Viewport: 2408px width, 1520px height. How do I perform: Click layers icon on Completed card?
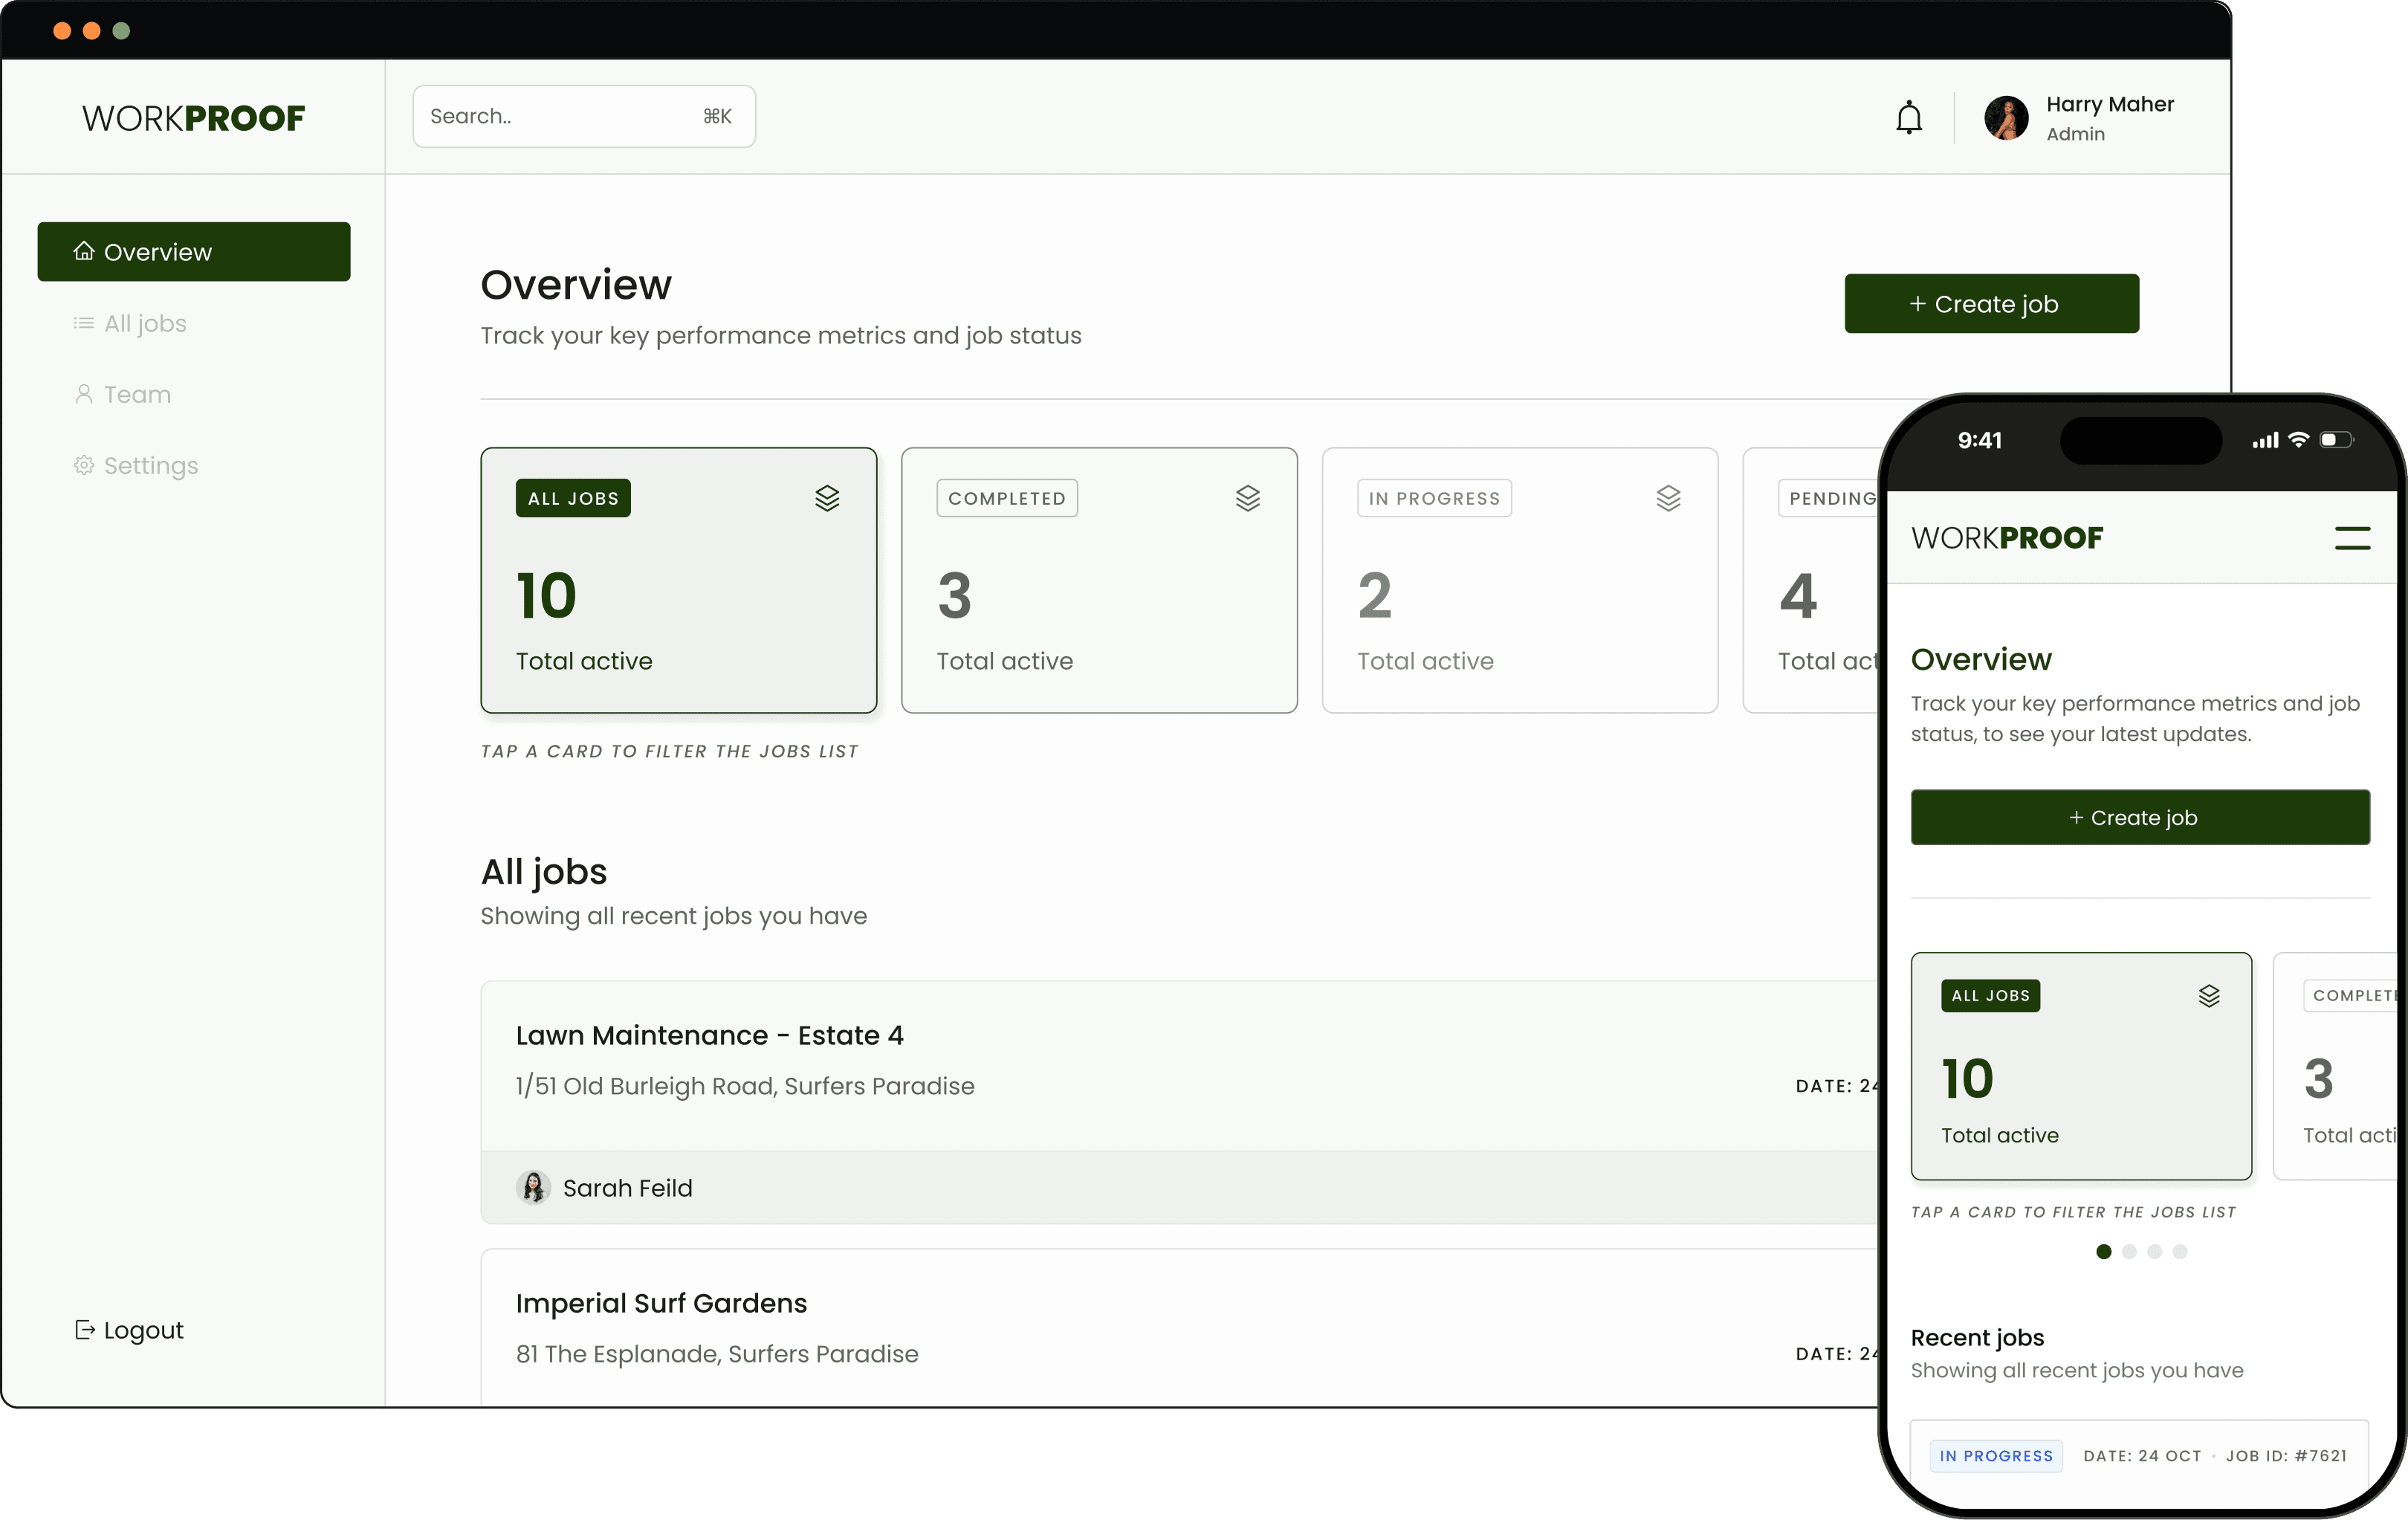1247,498
